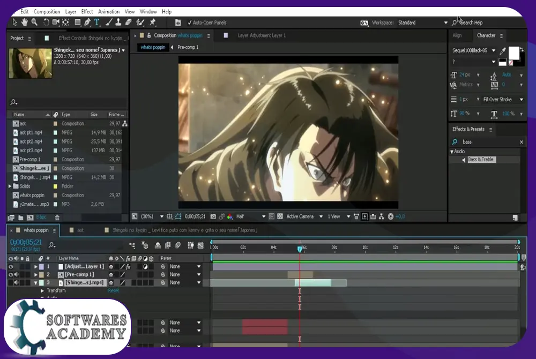
Task: Toggle Auto-Open Panels checkbox
Action: click(189, 23)
